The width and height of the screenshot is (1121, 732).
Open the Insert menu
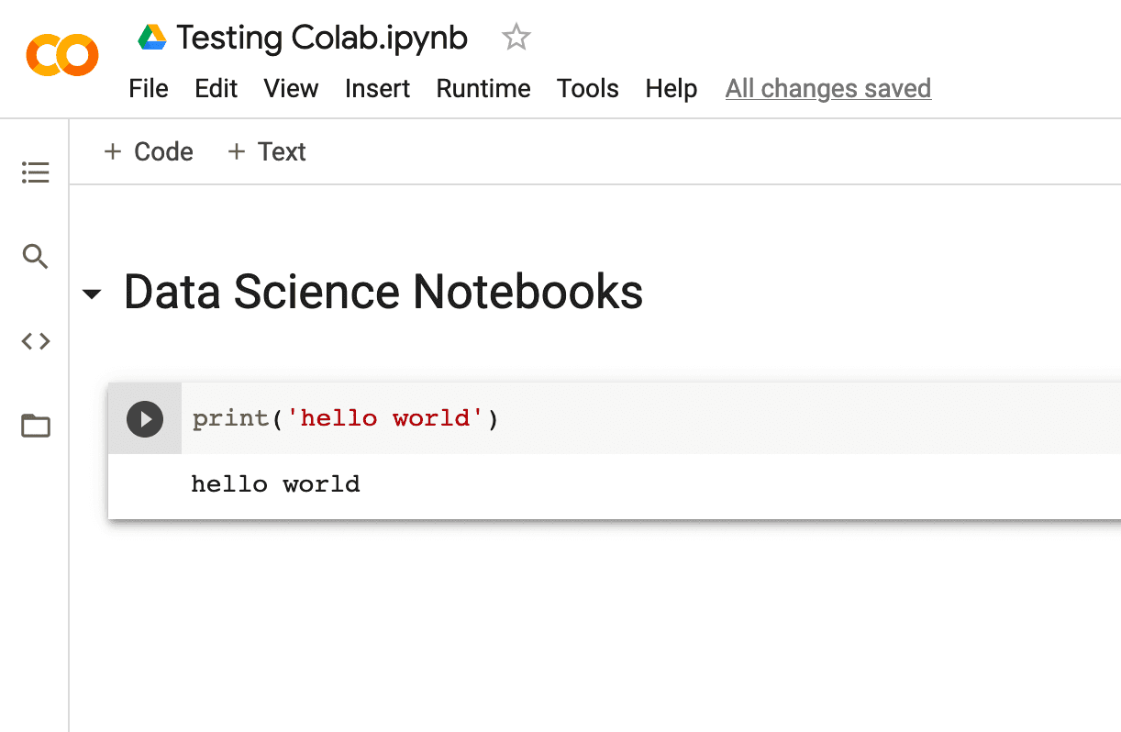pos(377,88)
